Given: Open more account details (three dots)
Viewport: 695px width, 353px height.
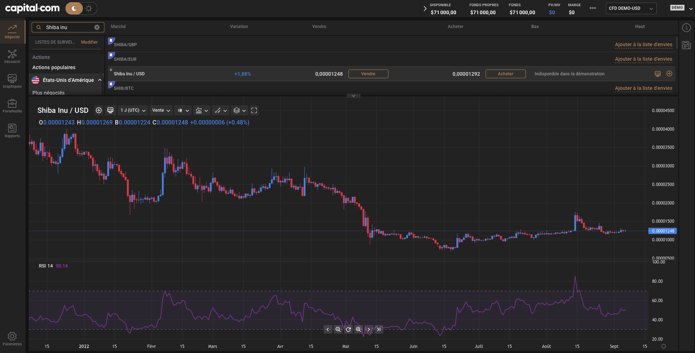Looking at the screenshot, I should [x=593, y=8].
